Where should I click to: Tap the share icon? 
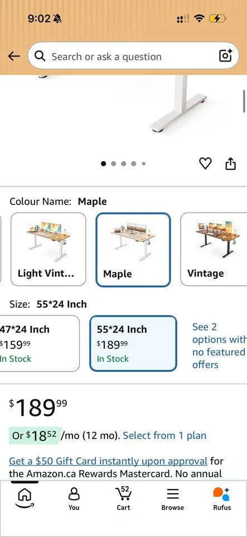pos(231,163)
